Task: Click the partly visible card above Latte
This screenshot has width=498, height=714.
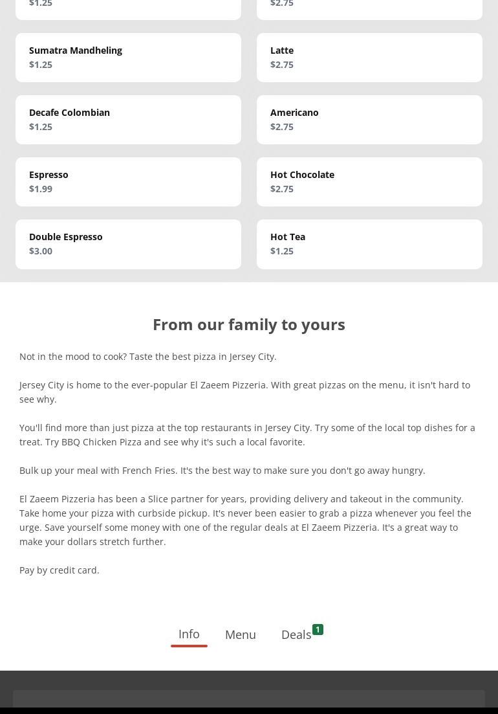Action: [369, 8]
